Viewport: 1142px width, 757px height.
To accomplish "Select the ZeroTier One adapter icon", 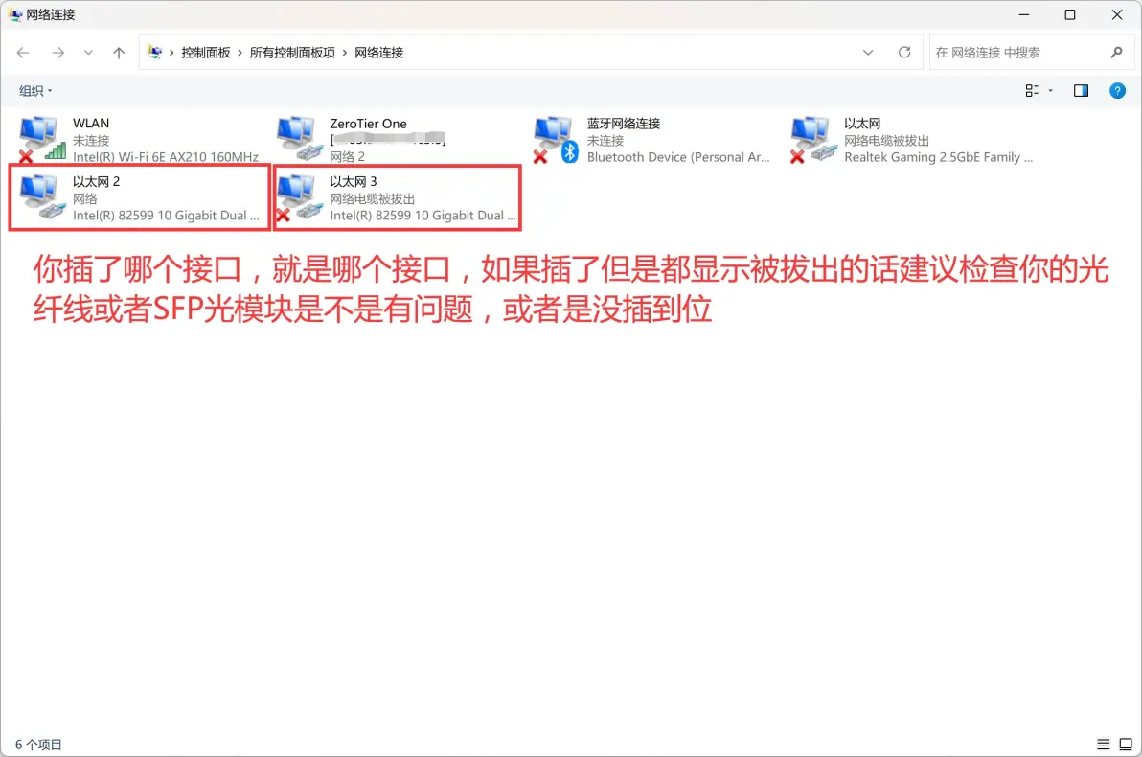I will click(297, 139).
